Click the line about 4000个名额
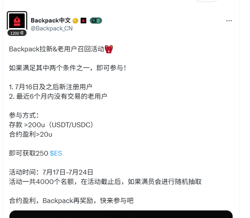Screen dimensions: 250x218 105,182
